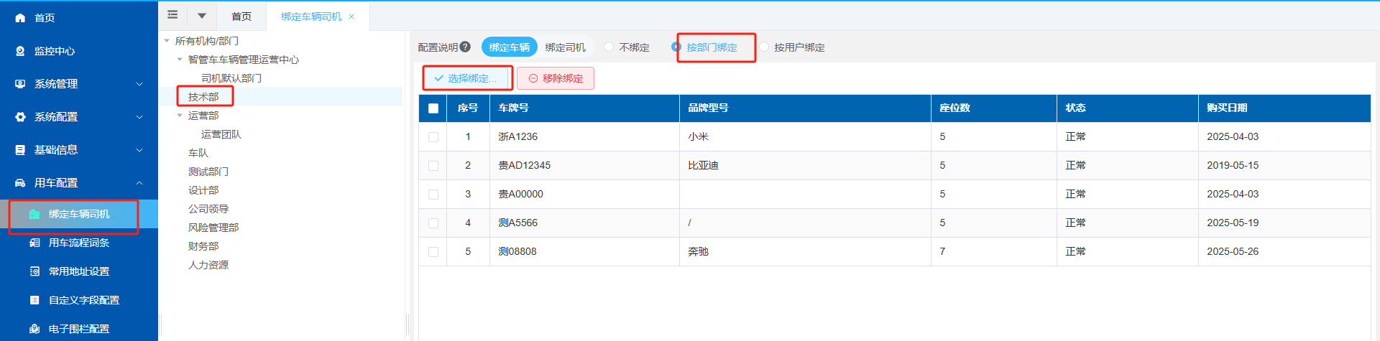This screenshot has width=1380, height=341.
Task: Open the tab dropdown arrow
Action: click(x=202, y=16)
